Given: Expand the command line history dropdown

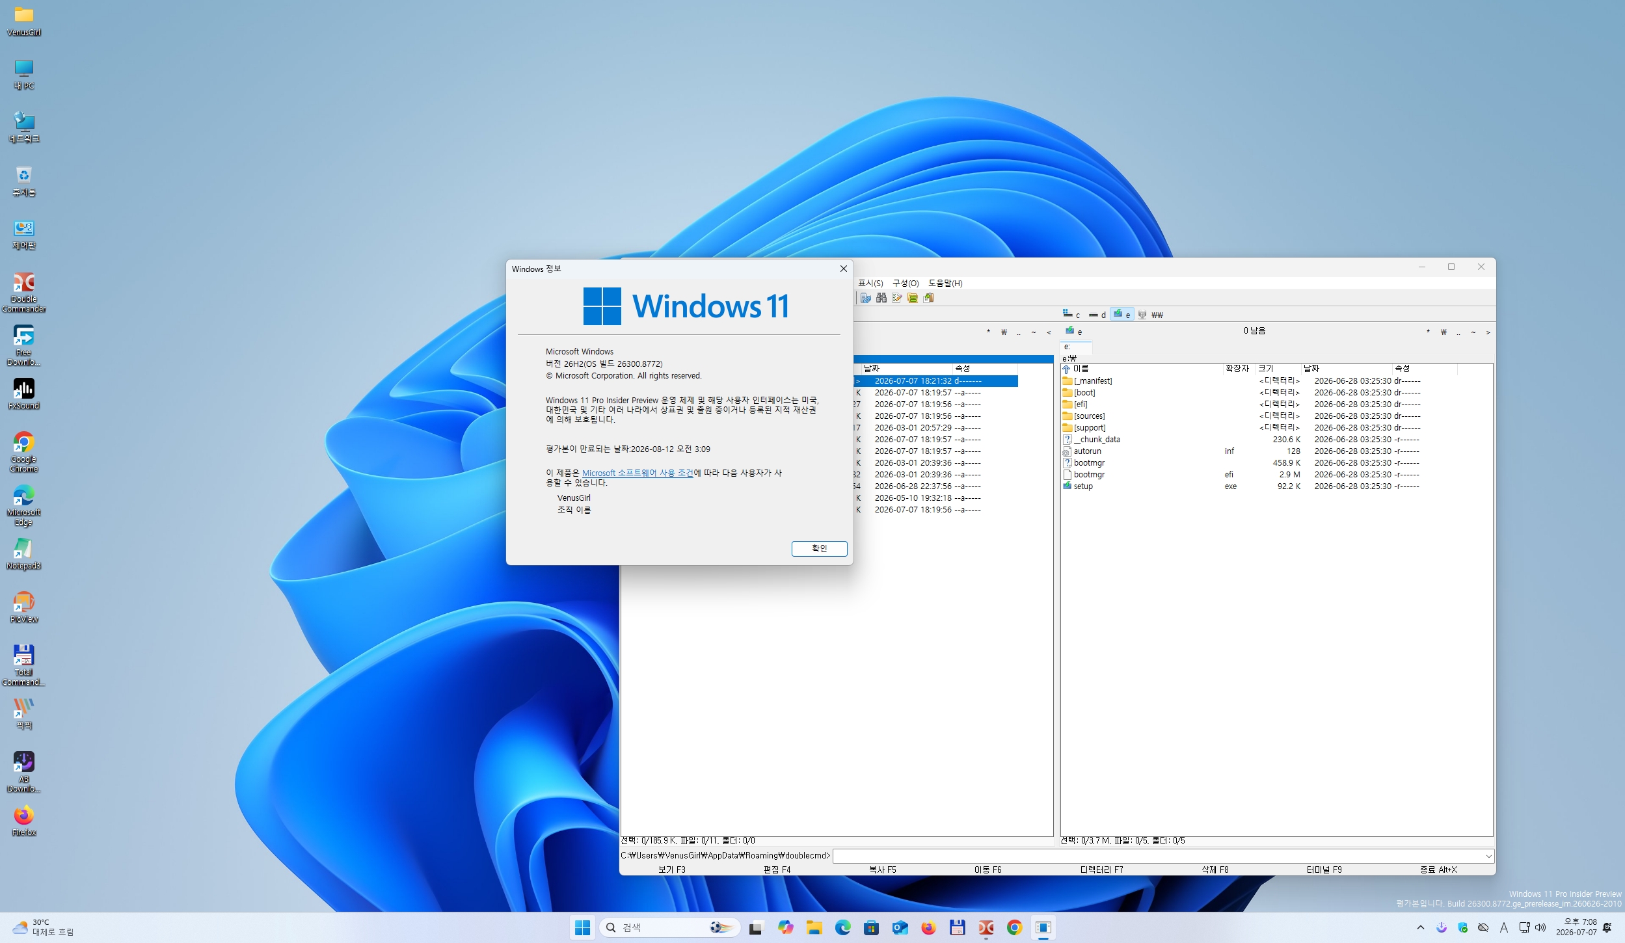Looking at the screenshot, I should coord(1488,856).
